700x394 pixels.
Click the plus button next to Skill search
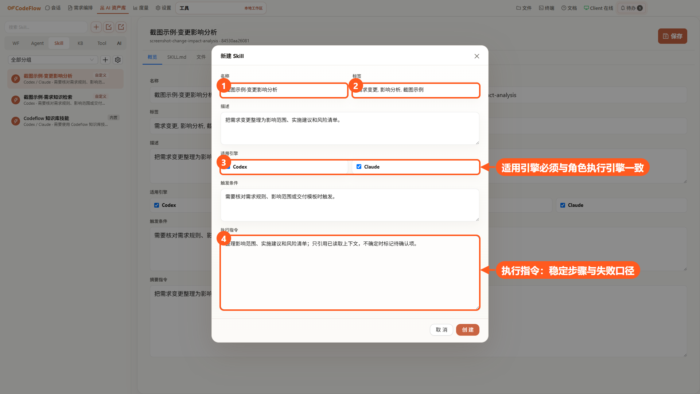click(x=96, y=27)
